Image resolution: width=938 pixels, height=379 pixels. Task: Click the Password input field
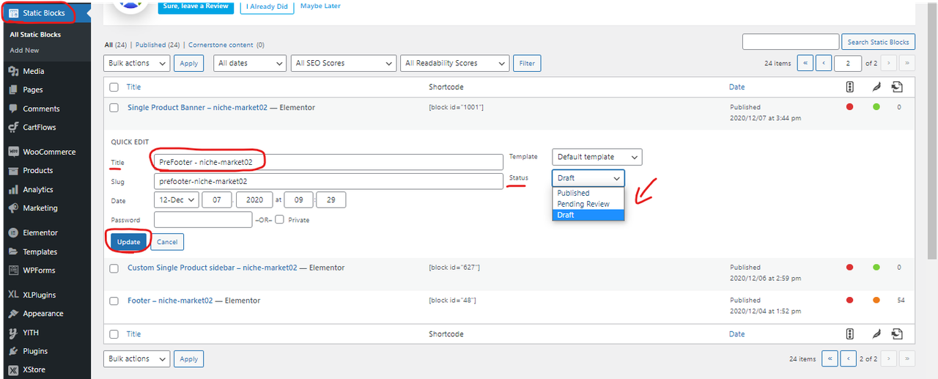tap(203, 219)
